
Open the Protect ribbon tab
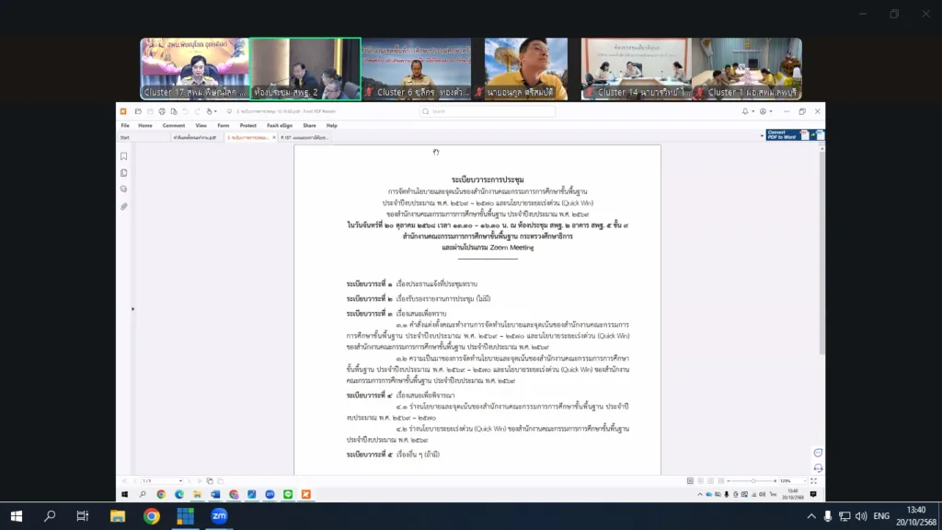pos(247,125)
